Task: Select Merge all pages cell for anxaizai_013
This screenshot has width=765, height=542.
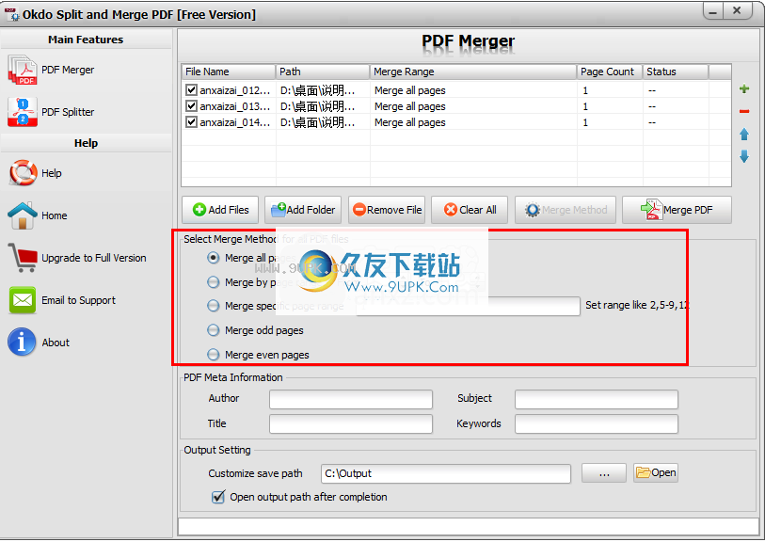Action: point(473,106)
